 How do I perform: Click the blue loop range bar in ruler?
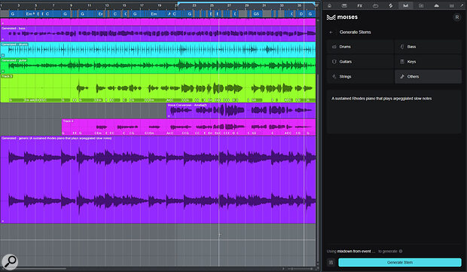[246, 3]
